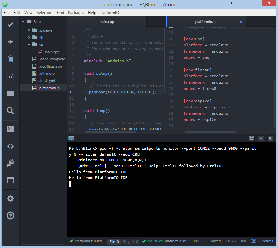Open the Selection menu
Image resolution: width=278 pixels, height=248 pixels.
(x=45, y=13)
